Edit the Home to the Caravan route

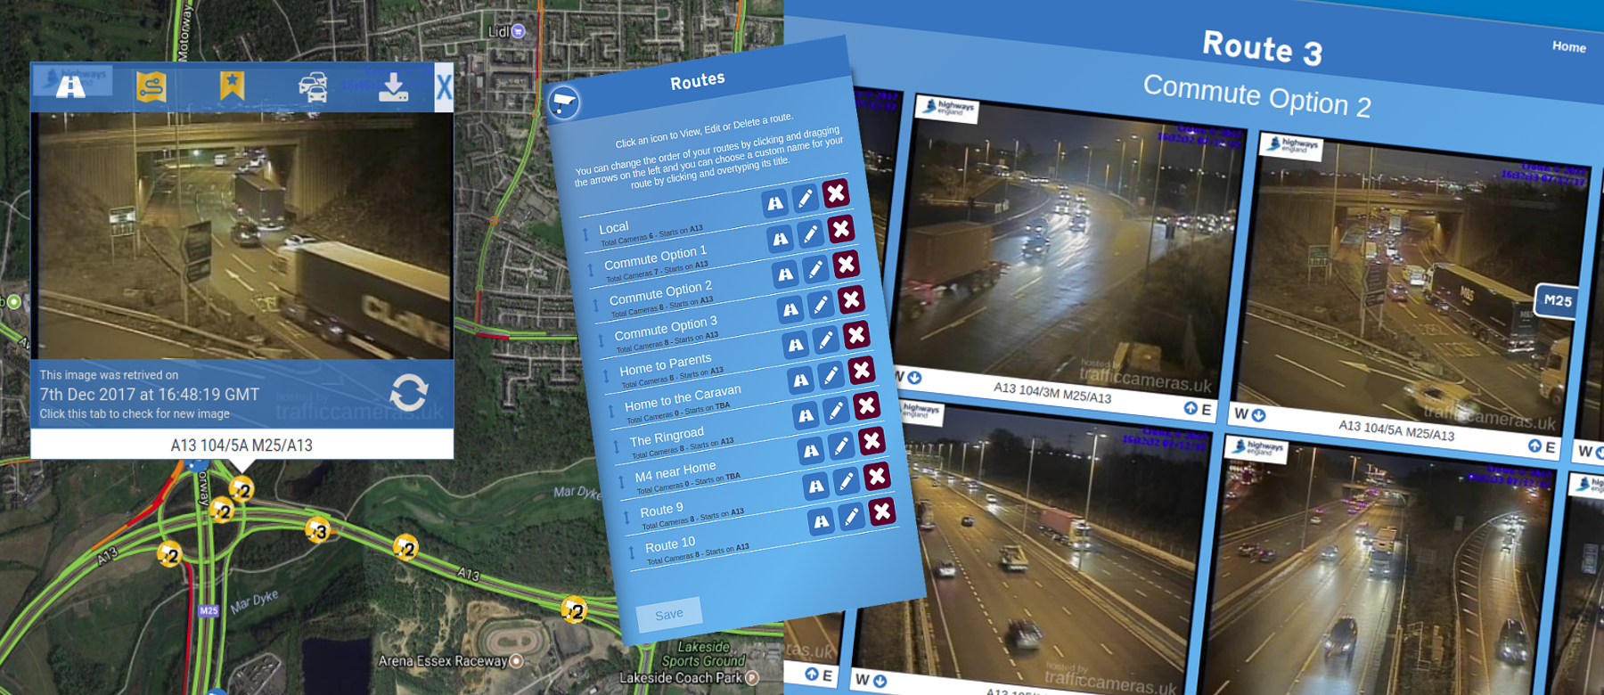point(831,375)
